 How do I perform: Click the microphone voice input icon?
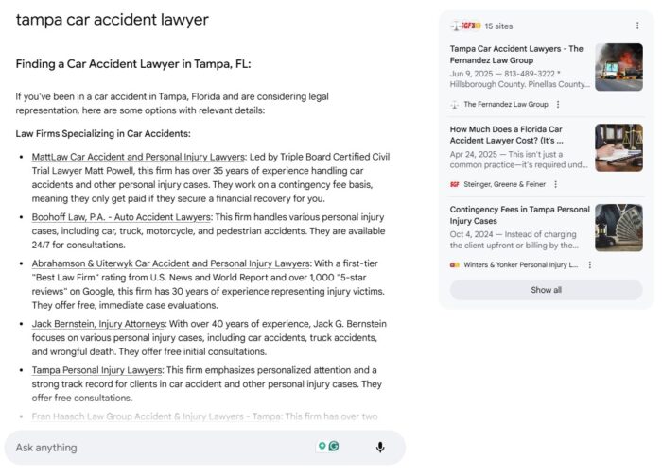pyautogui.click(x=380, y=447)
